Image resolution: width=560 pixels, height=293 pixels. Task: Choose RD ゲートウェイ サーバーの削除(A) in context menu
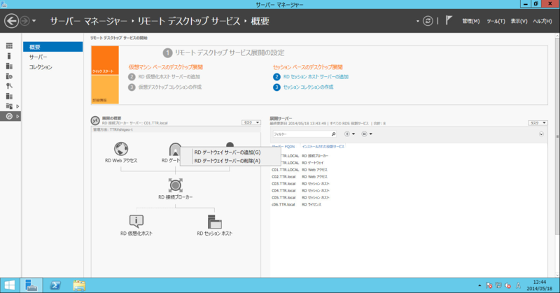coord(230,161)
